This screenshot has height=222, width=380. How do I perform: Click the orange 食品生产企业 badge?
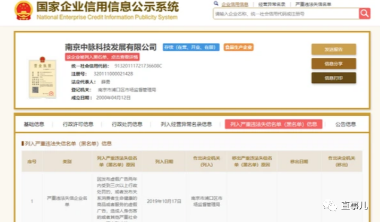[x=238, y=47]
